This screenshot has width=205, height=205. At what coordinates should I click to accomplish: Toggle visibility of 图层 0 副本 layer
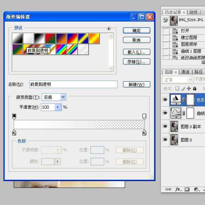(165, 126)
